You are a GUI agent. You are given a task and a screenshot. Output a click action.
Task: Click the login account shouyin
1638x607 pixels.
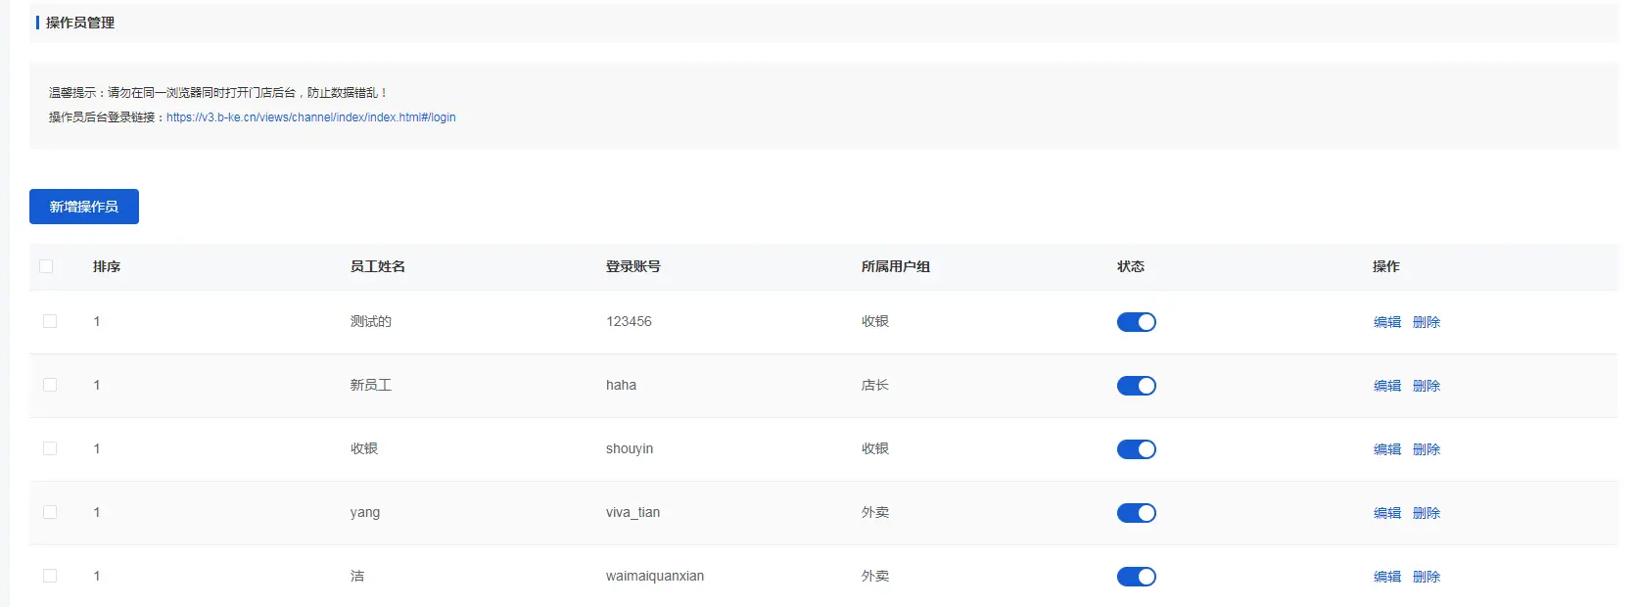[630, 448]
